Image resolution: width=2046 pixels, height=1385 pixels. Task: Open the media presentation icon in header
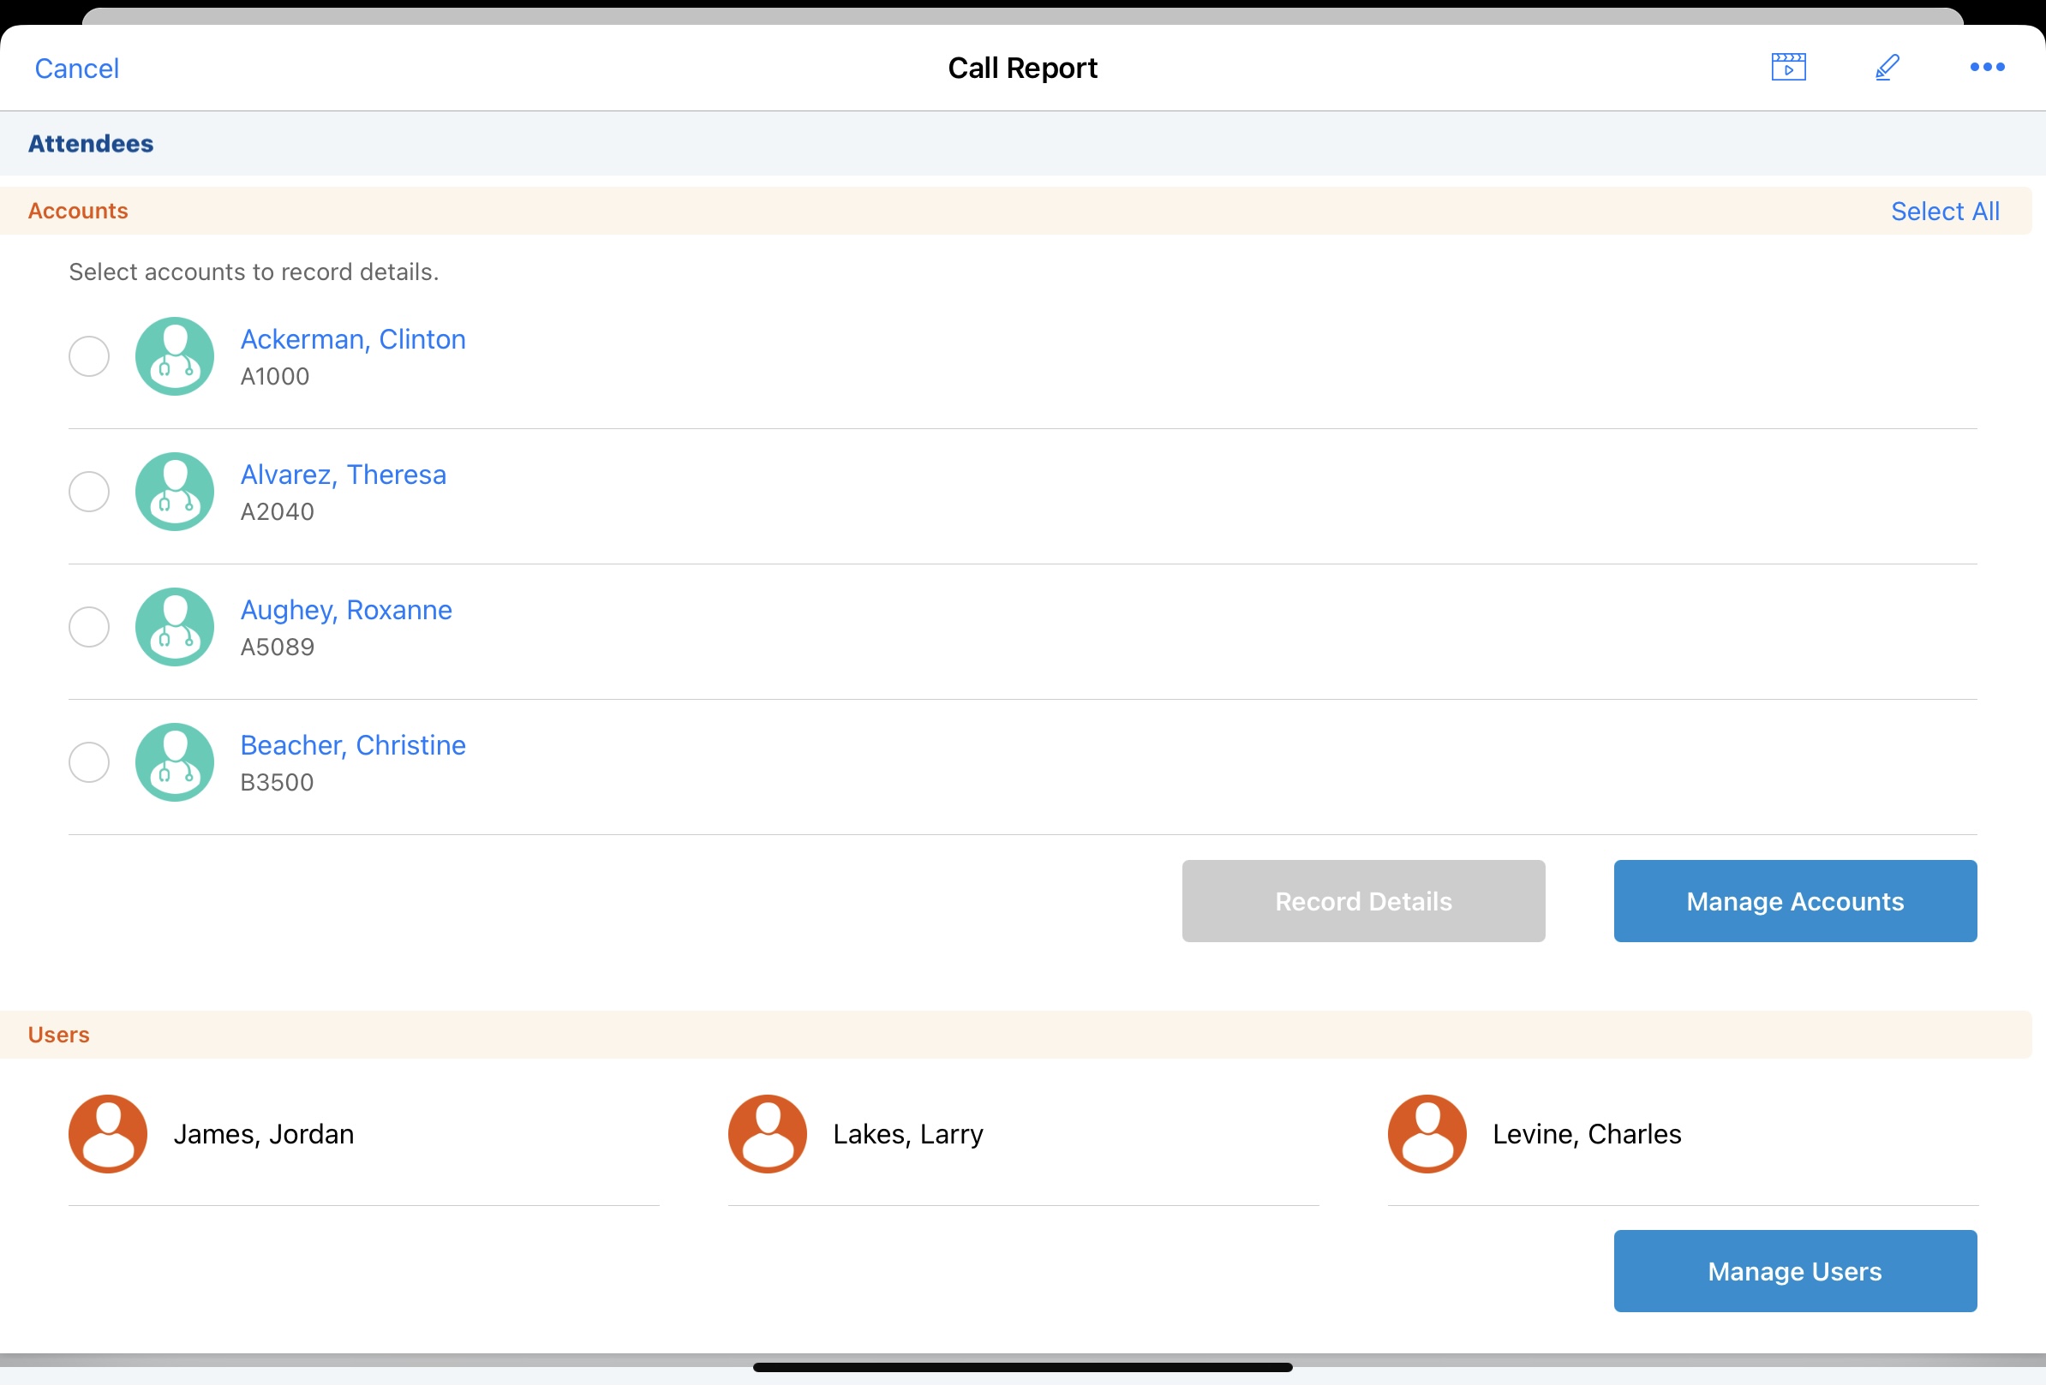(x=1788, y=67)
